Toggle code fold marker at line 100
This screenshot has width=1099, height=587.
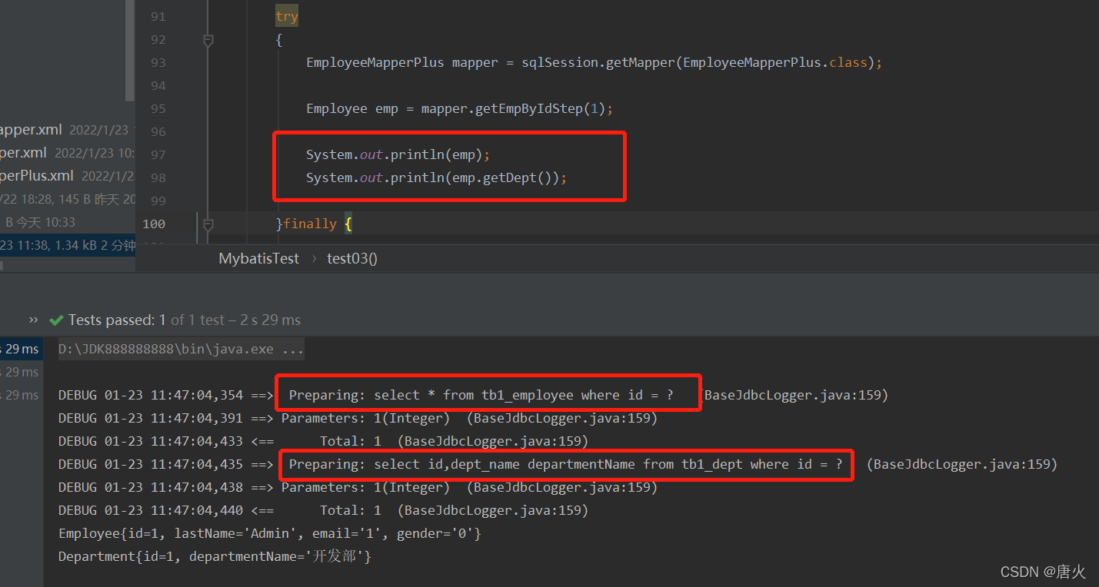coord(208,224)
